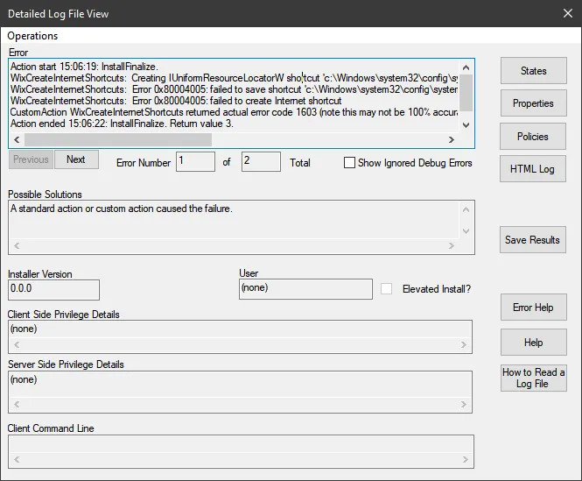Click 'A standard action or custom action' text

(x=122, y=209)
